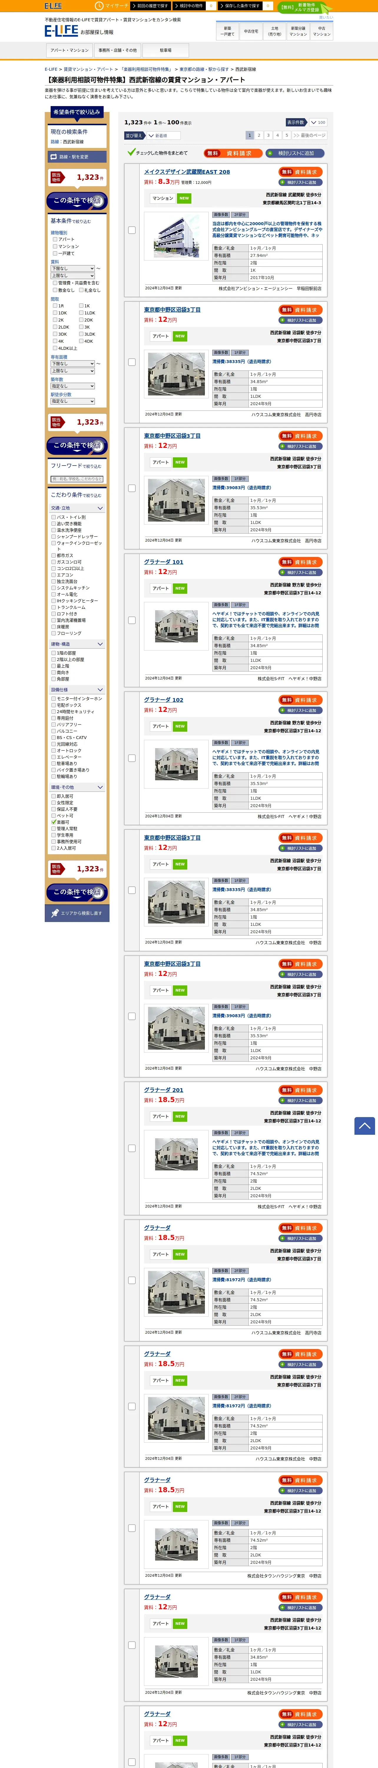Image resolution: width=378 pixels, height=1768 pixels.
Task: Collapse 設備仕様 filter section
Action: tap(77, 690)
